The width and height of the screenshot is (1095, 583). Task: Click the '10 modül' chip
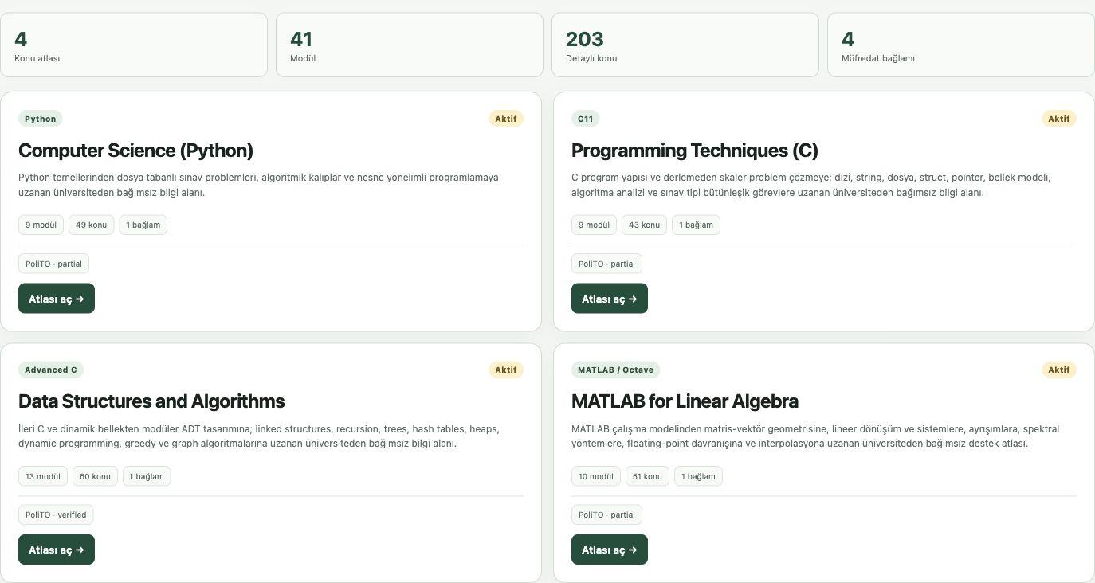(596, 476)
